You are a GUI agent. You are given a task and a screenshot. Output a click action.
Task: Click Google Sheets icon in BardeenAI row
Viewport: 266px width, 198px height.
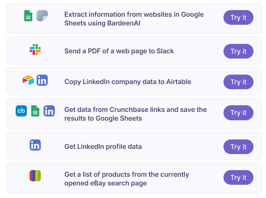(28, 16)
